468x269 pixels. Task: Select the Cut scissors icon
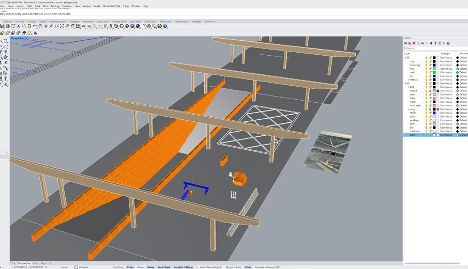coord(19,26)
